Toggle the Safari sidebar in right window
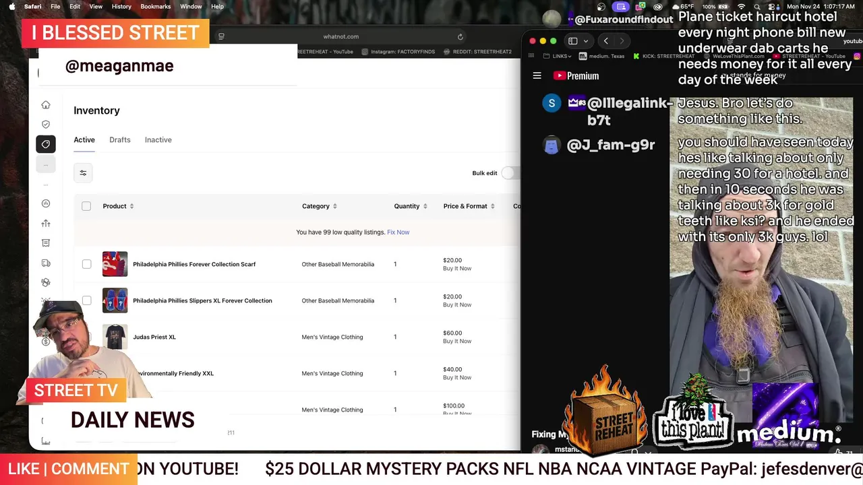Screen dimensions: 863x485 572,41
